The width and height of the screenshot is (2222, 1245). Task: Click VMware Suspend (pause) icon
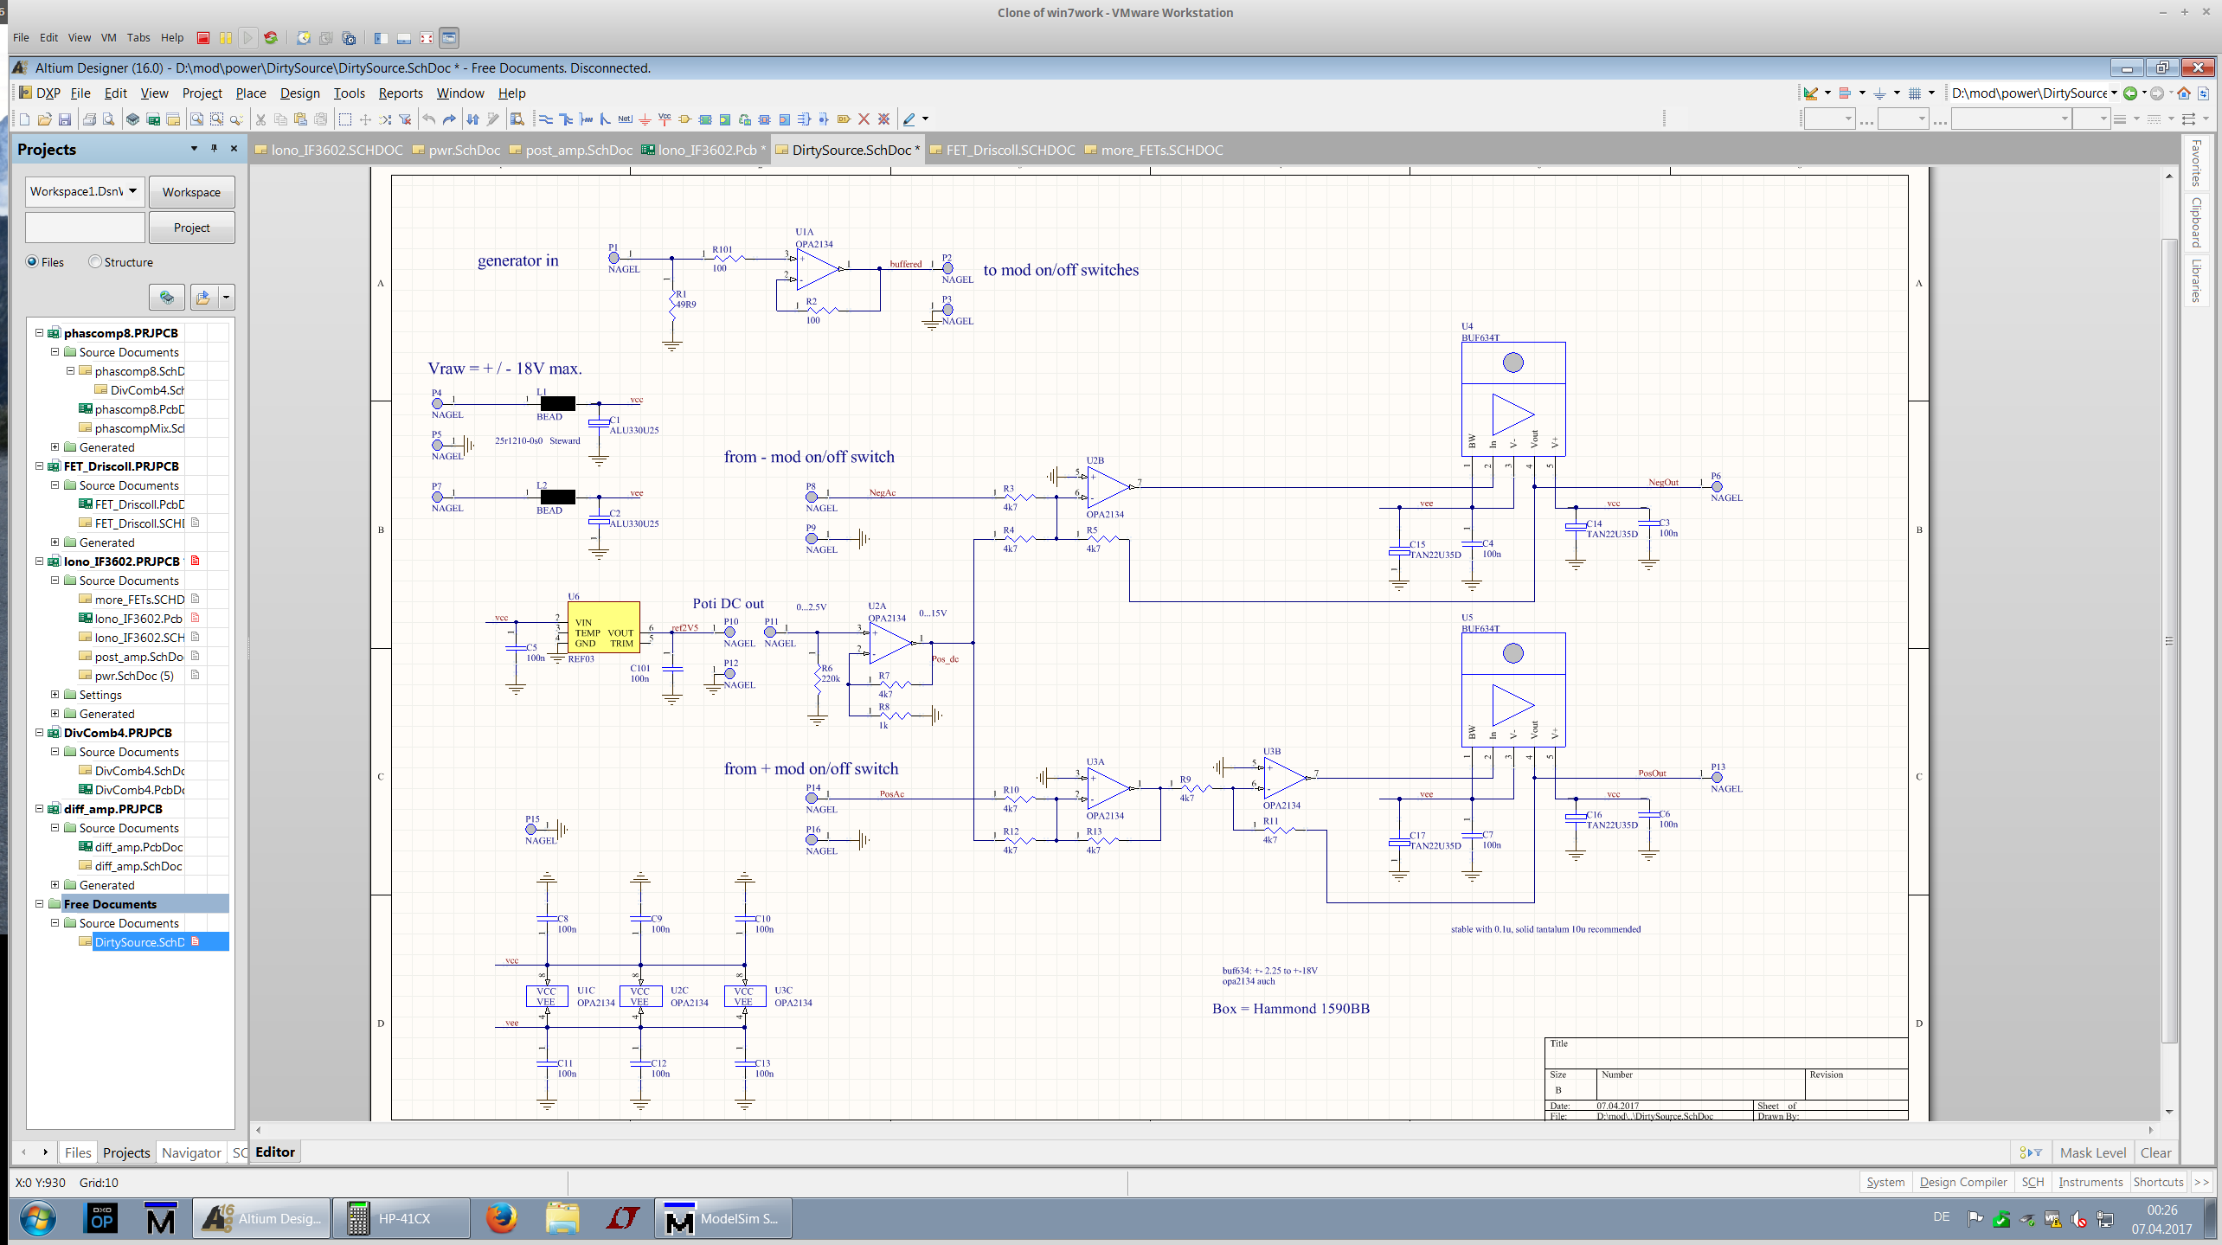[226, 38]
